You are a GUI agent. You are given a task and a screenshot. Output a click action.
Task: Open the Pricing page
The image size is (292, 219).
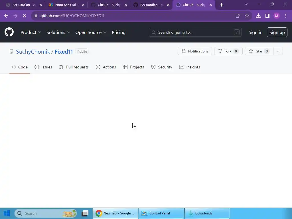tap(119, 33)
